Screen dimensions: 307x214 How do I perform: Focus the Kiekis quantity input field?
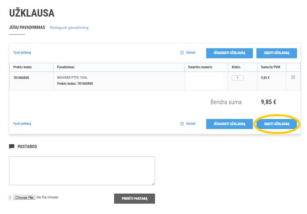pos(237,78)
